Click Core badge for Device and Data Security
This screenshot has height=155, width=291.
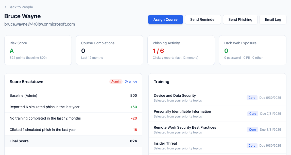[x=252, y=98]
